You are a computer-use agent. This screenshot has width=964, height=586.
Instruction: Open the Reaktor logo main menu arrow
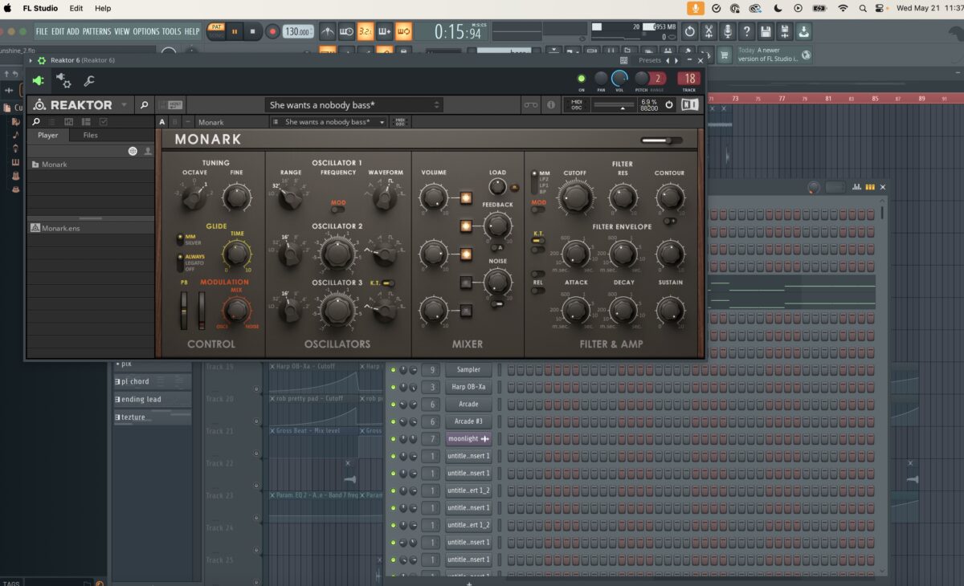tap(124, 105)
